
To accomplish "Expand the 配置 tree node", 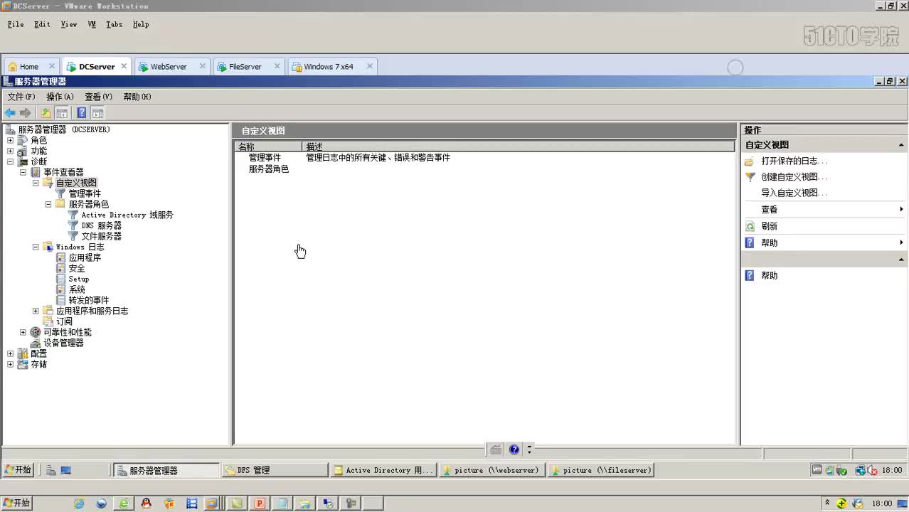I will pos(10,353).
